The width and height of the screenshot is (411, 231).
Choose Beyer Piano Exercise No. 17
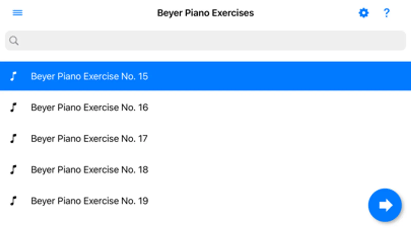point(89,139)
